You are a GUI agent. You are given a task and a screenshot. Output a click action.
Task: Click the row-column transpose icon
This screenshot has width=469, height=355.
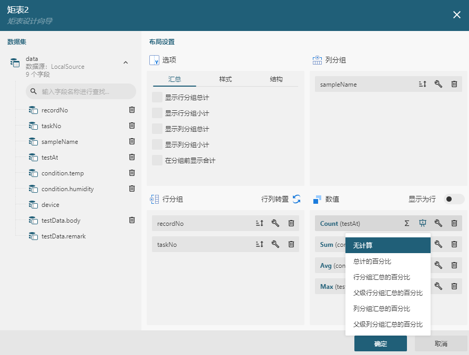297,199
